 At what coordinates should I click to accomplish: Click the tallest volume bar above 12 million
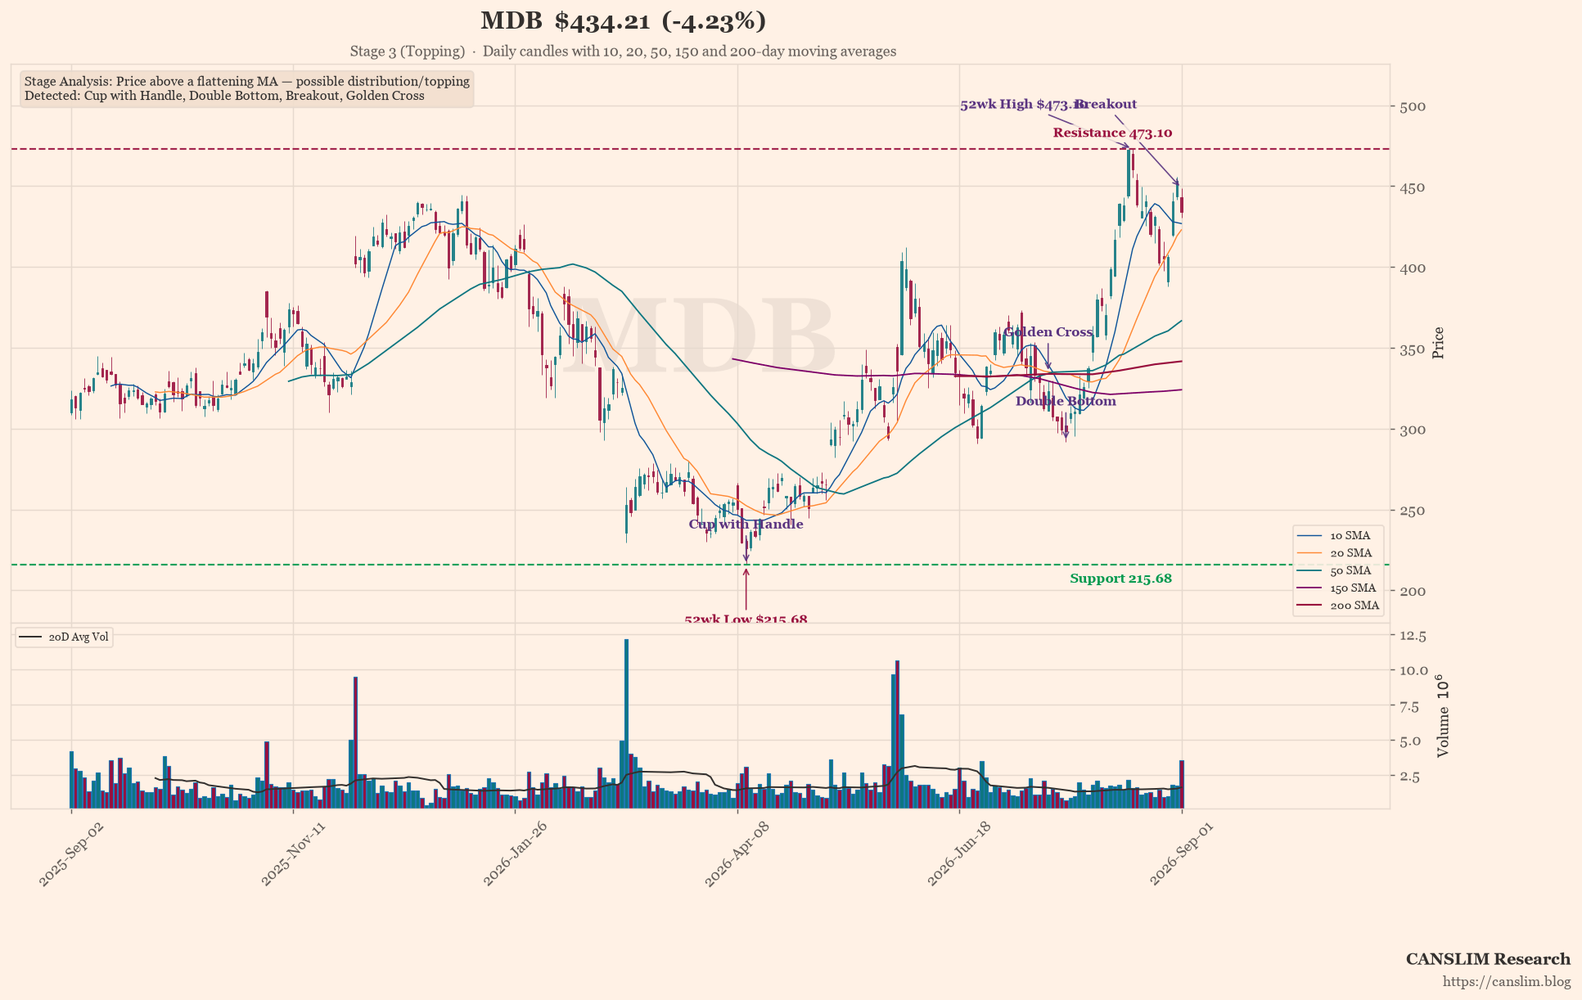click(x=626, y=723)
